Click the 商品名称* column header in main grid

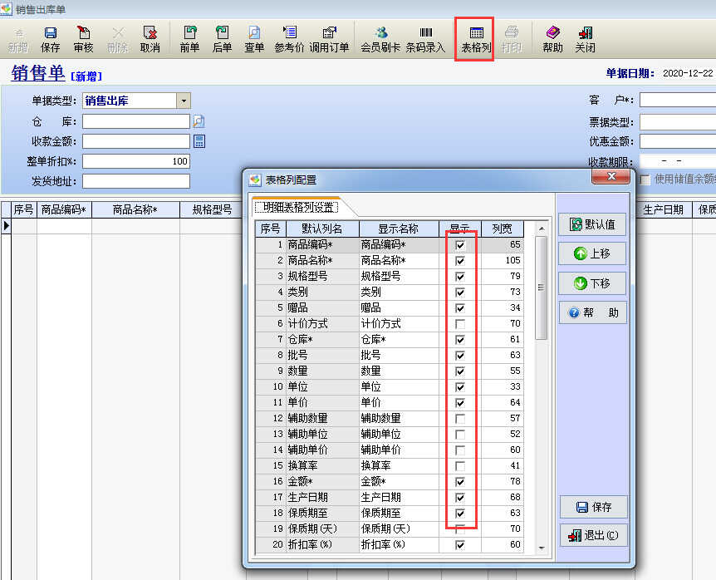point(135,209)
